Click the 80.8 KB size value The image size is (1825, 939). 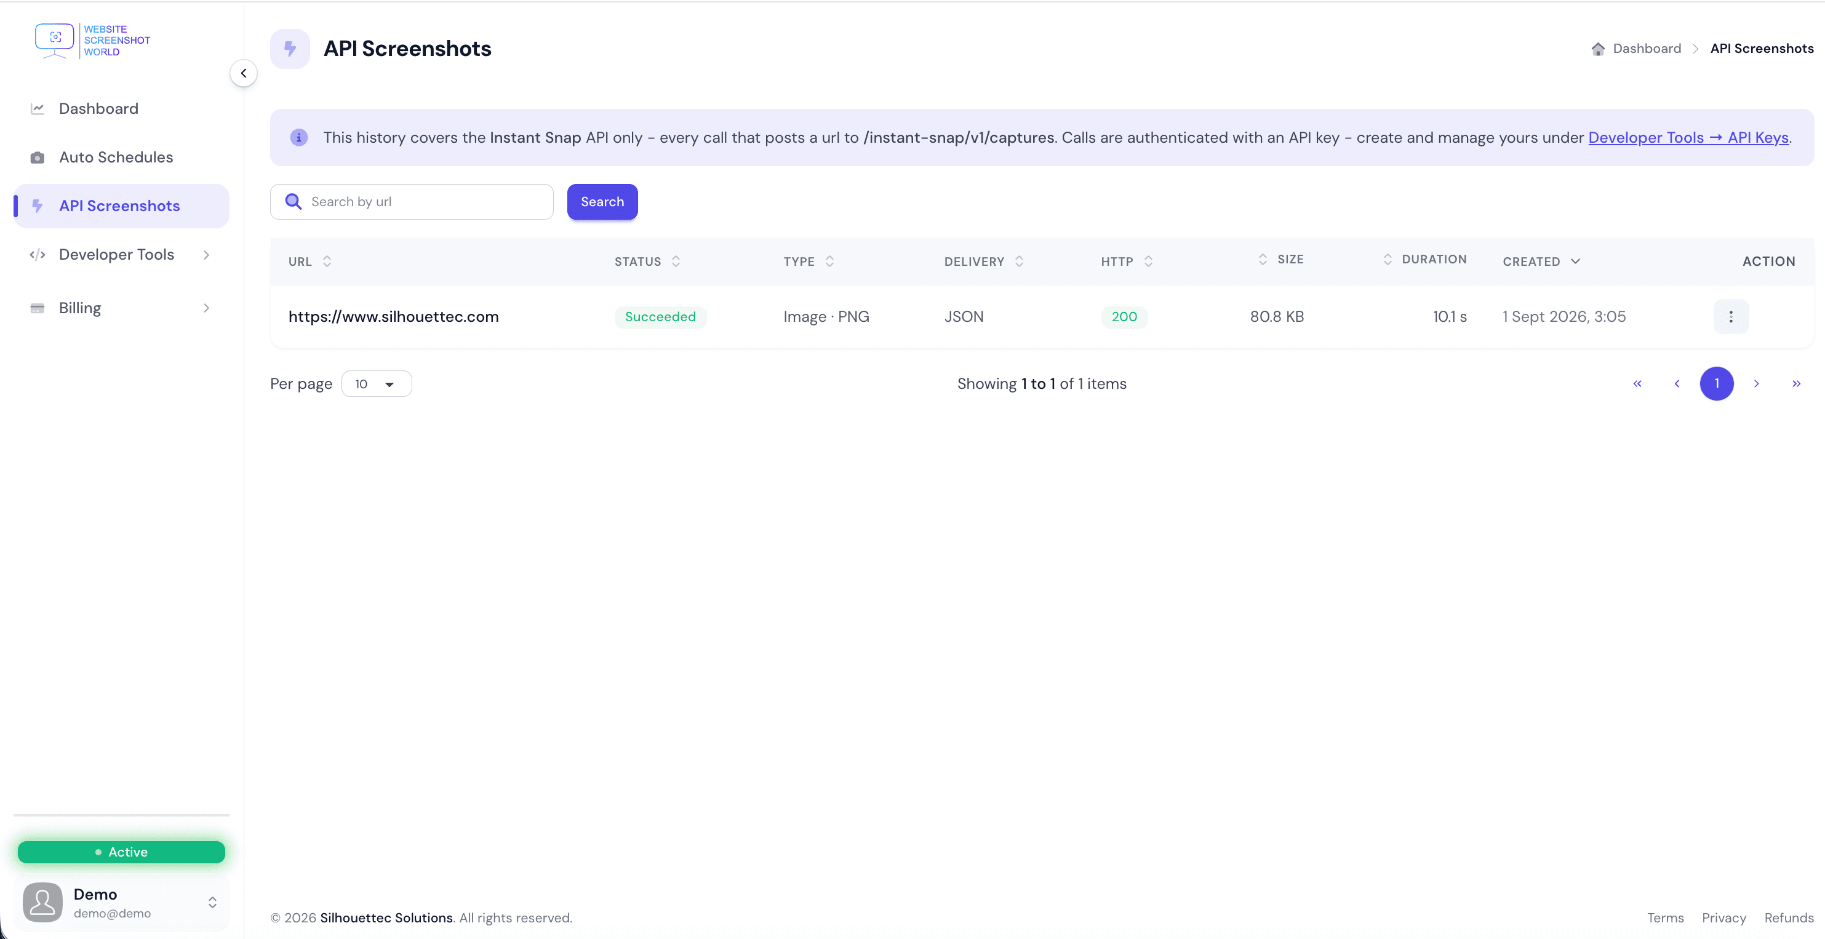(1277, 317)
